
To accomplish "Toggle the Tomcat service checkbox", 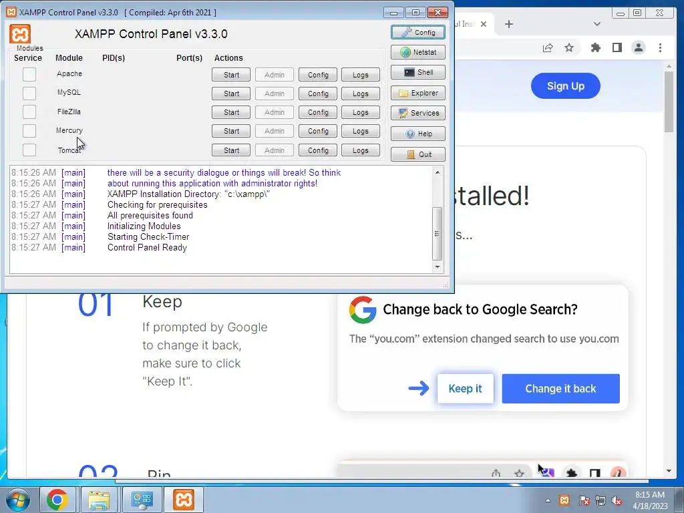I will pyautogui.click(x=29, y=150).
